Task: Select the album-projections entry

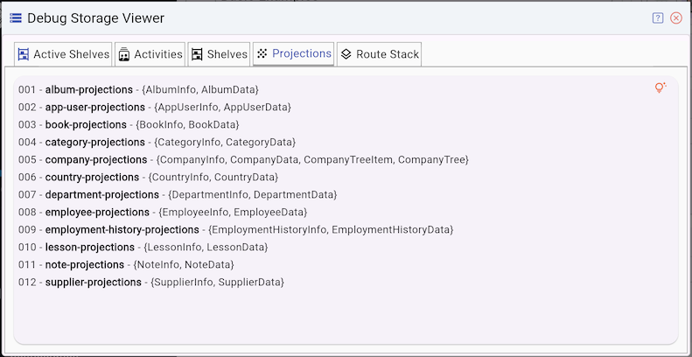Action: point(89,90)
